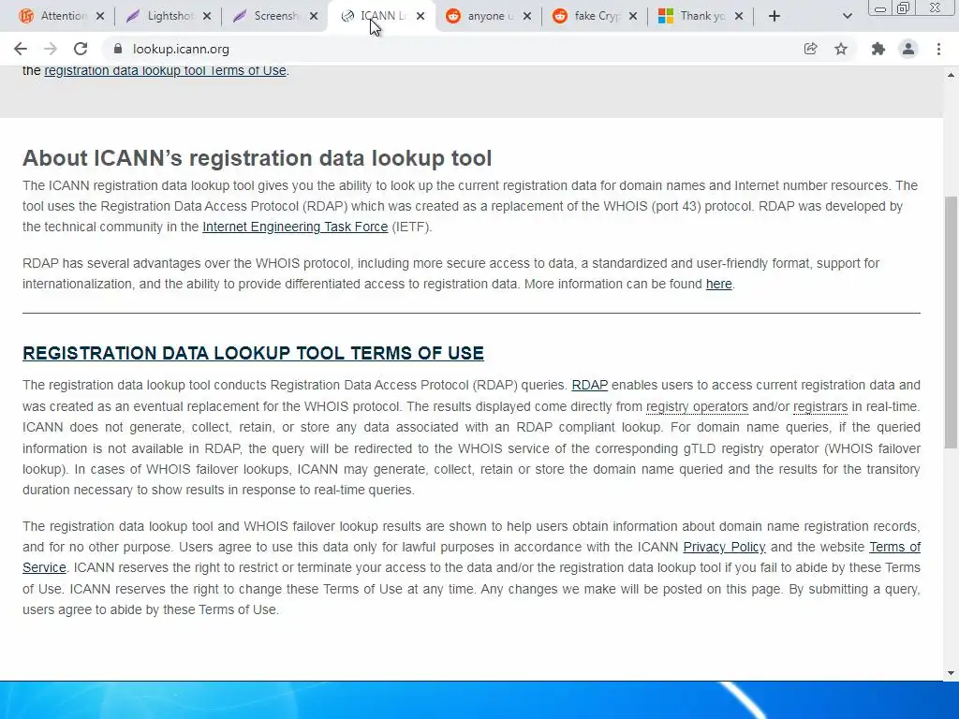This screenshot has height=719, width=959.
Task: Click the address bar URL lookup.icann.org
Action: click(x=181, y=49)
